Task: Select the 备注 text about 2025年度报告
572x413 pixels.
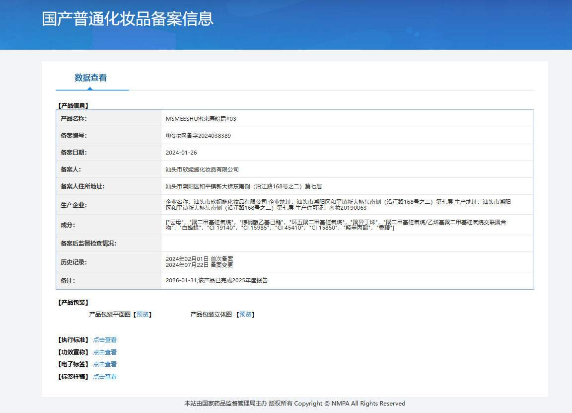Action: [x=216, y=280]
